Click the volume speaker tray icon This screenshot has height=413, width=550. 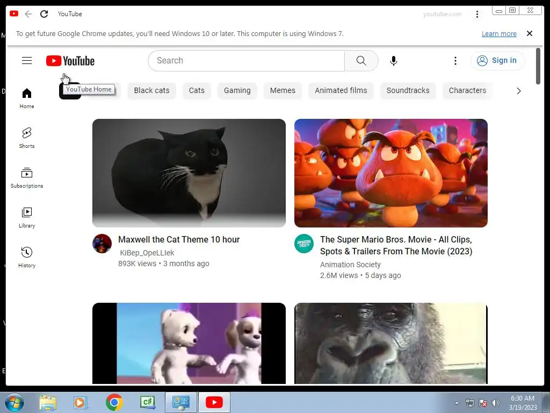point(496,403)
